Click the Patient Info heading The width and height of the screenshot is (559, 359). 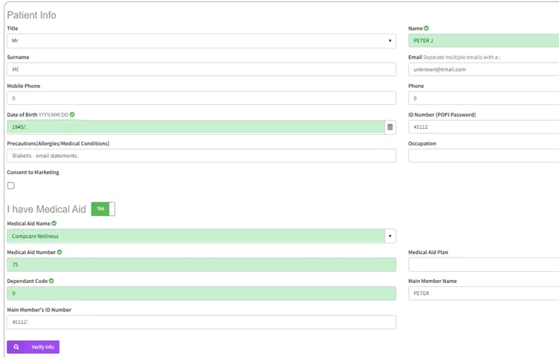pos(32,15)
